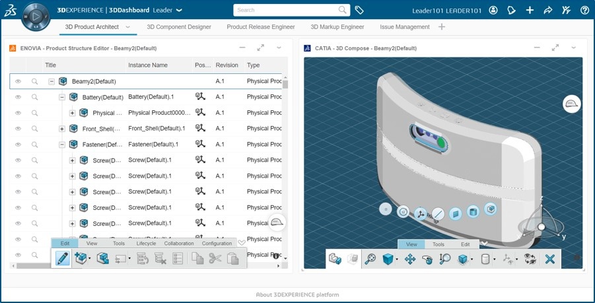The height and width of the screenshot is (303, 595).
Task: Click the Revision column header
Action: tap(227, 65)
